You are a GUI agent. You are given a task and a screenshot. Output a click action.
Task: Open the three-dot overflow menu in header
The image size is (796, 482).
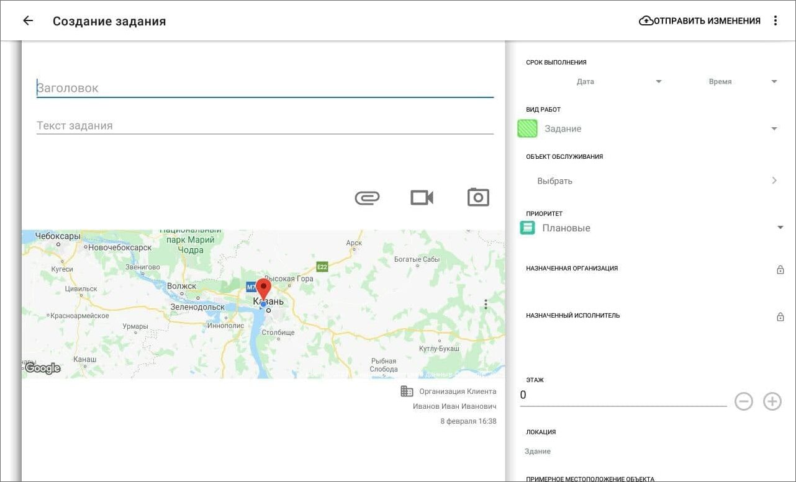tap(775, 20)
